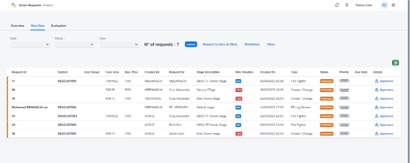Click the Request ID column header
The width and height of the screenshot is (410, 163).
pyautogui.click(x=19, y=72)
